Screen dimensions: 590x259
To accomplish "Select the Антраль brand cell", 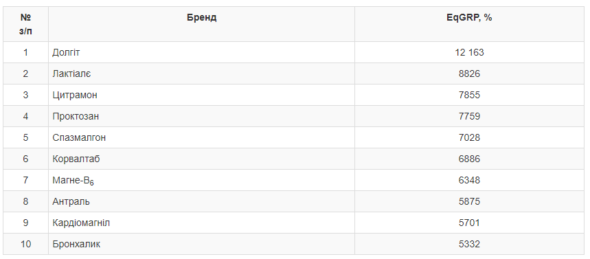I will coord(201,201).
